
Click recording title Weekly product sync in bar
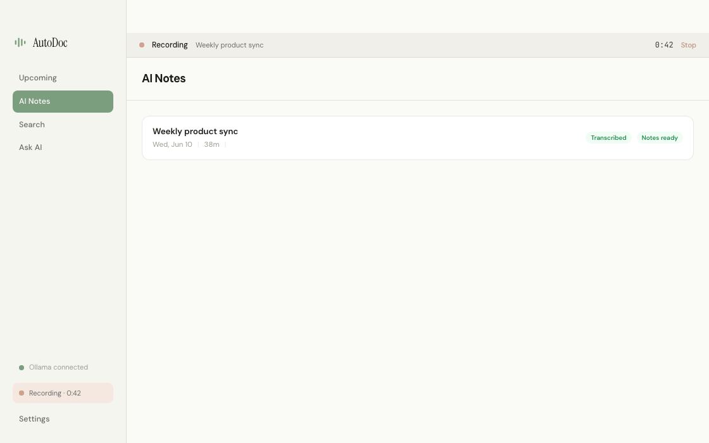tap(229, 45)
